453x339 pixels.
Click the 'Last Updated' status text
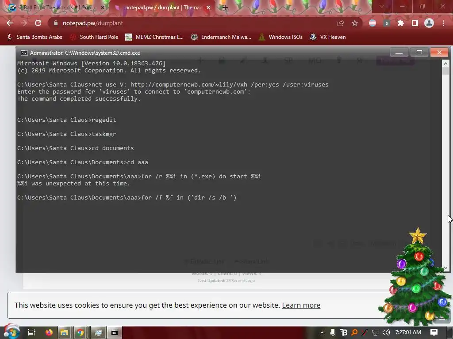coord(226,280)
